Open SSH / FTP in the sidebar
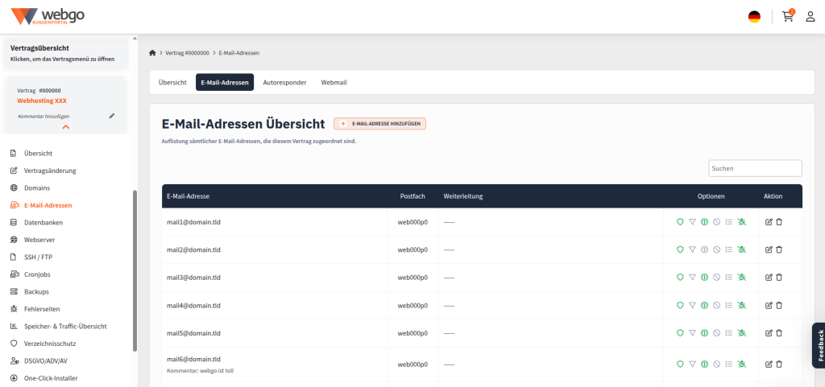 coord(38,257)
